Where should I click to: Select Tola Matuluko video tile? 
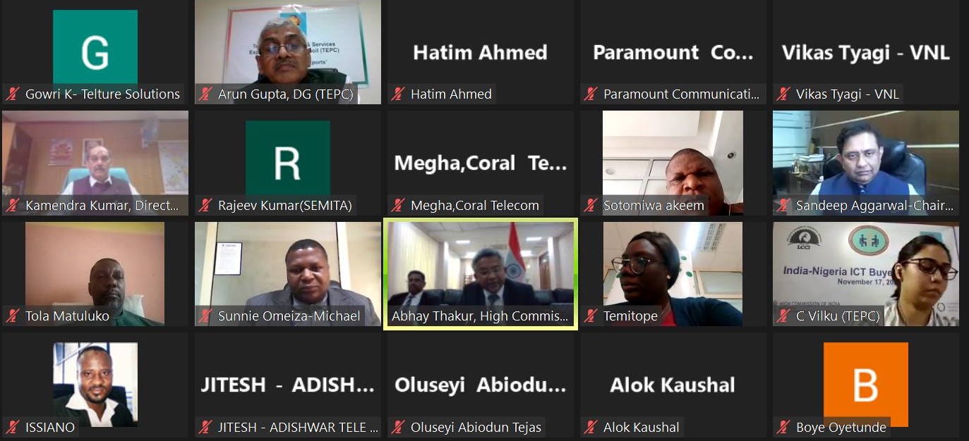(x=95, y=273)
